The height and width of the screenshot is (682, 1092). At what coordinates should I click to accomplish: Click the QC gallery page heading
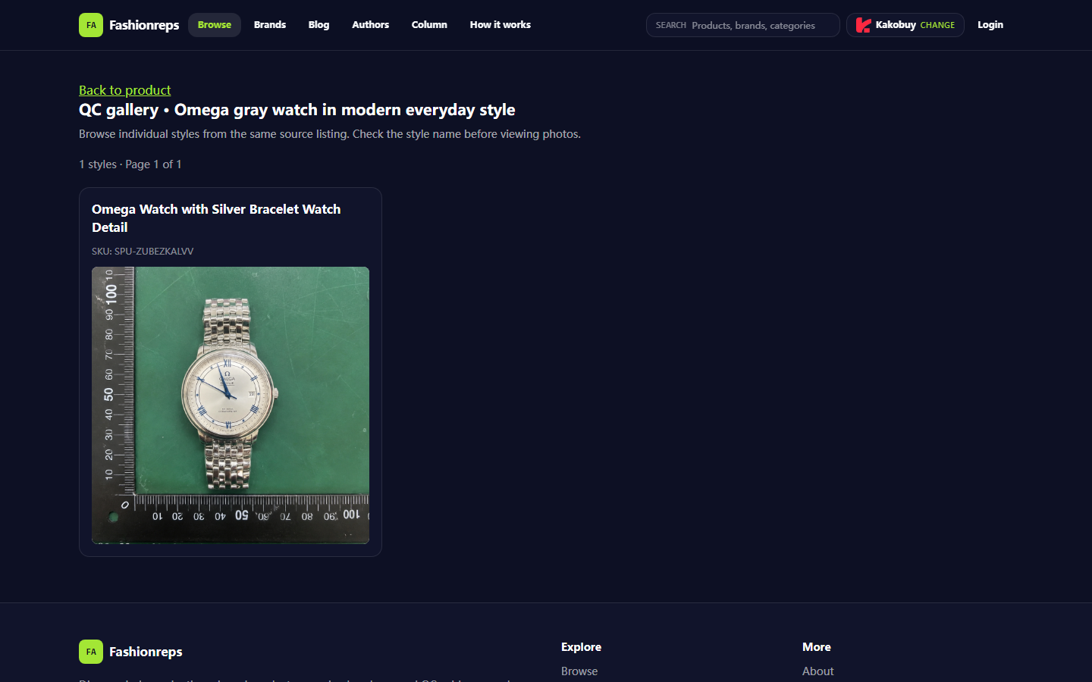297,110
